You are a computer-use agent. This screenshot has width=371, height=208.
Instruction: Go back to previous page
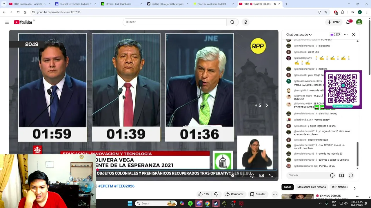pyautogui.click(x=4, y=12)
